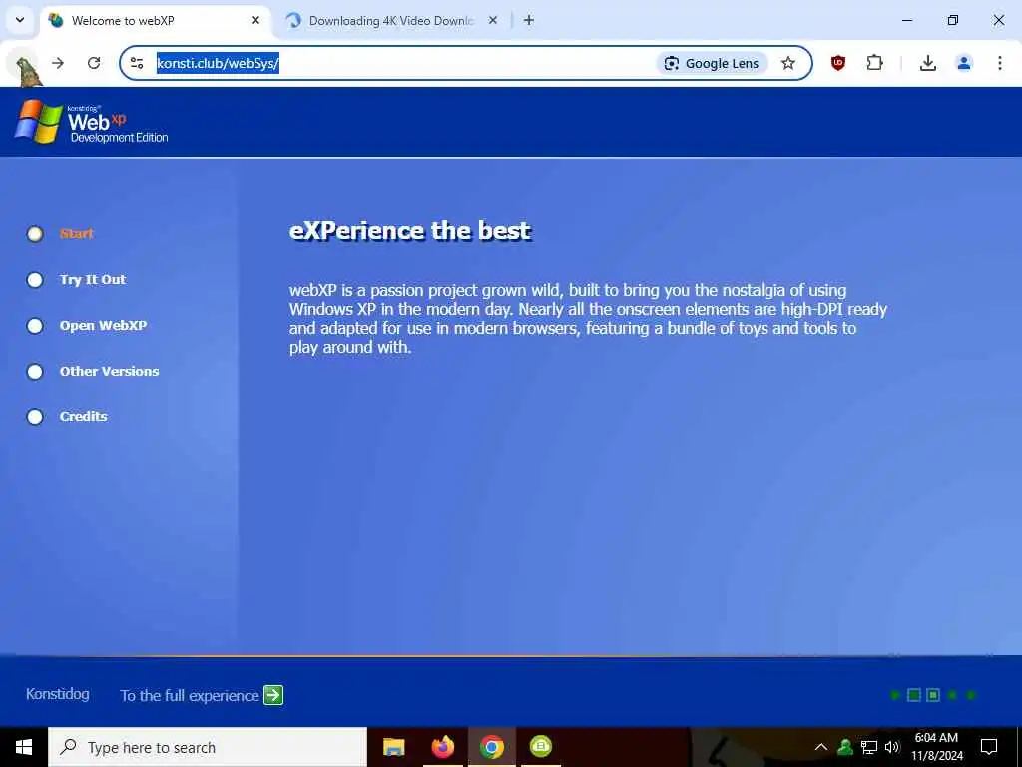Switch to Downloading 4K Video Downloader tab
Viewport: 1022px width, 767px height.
[391, 20]
